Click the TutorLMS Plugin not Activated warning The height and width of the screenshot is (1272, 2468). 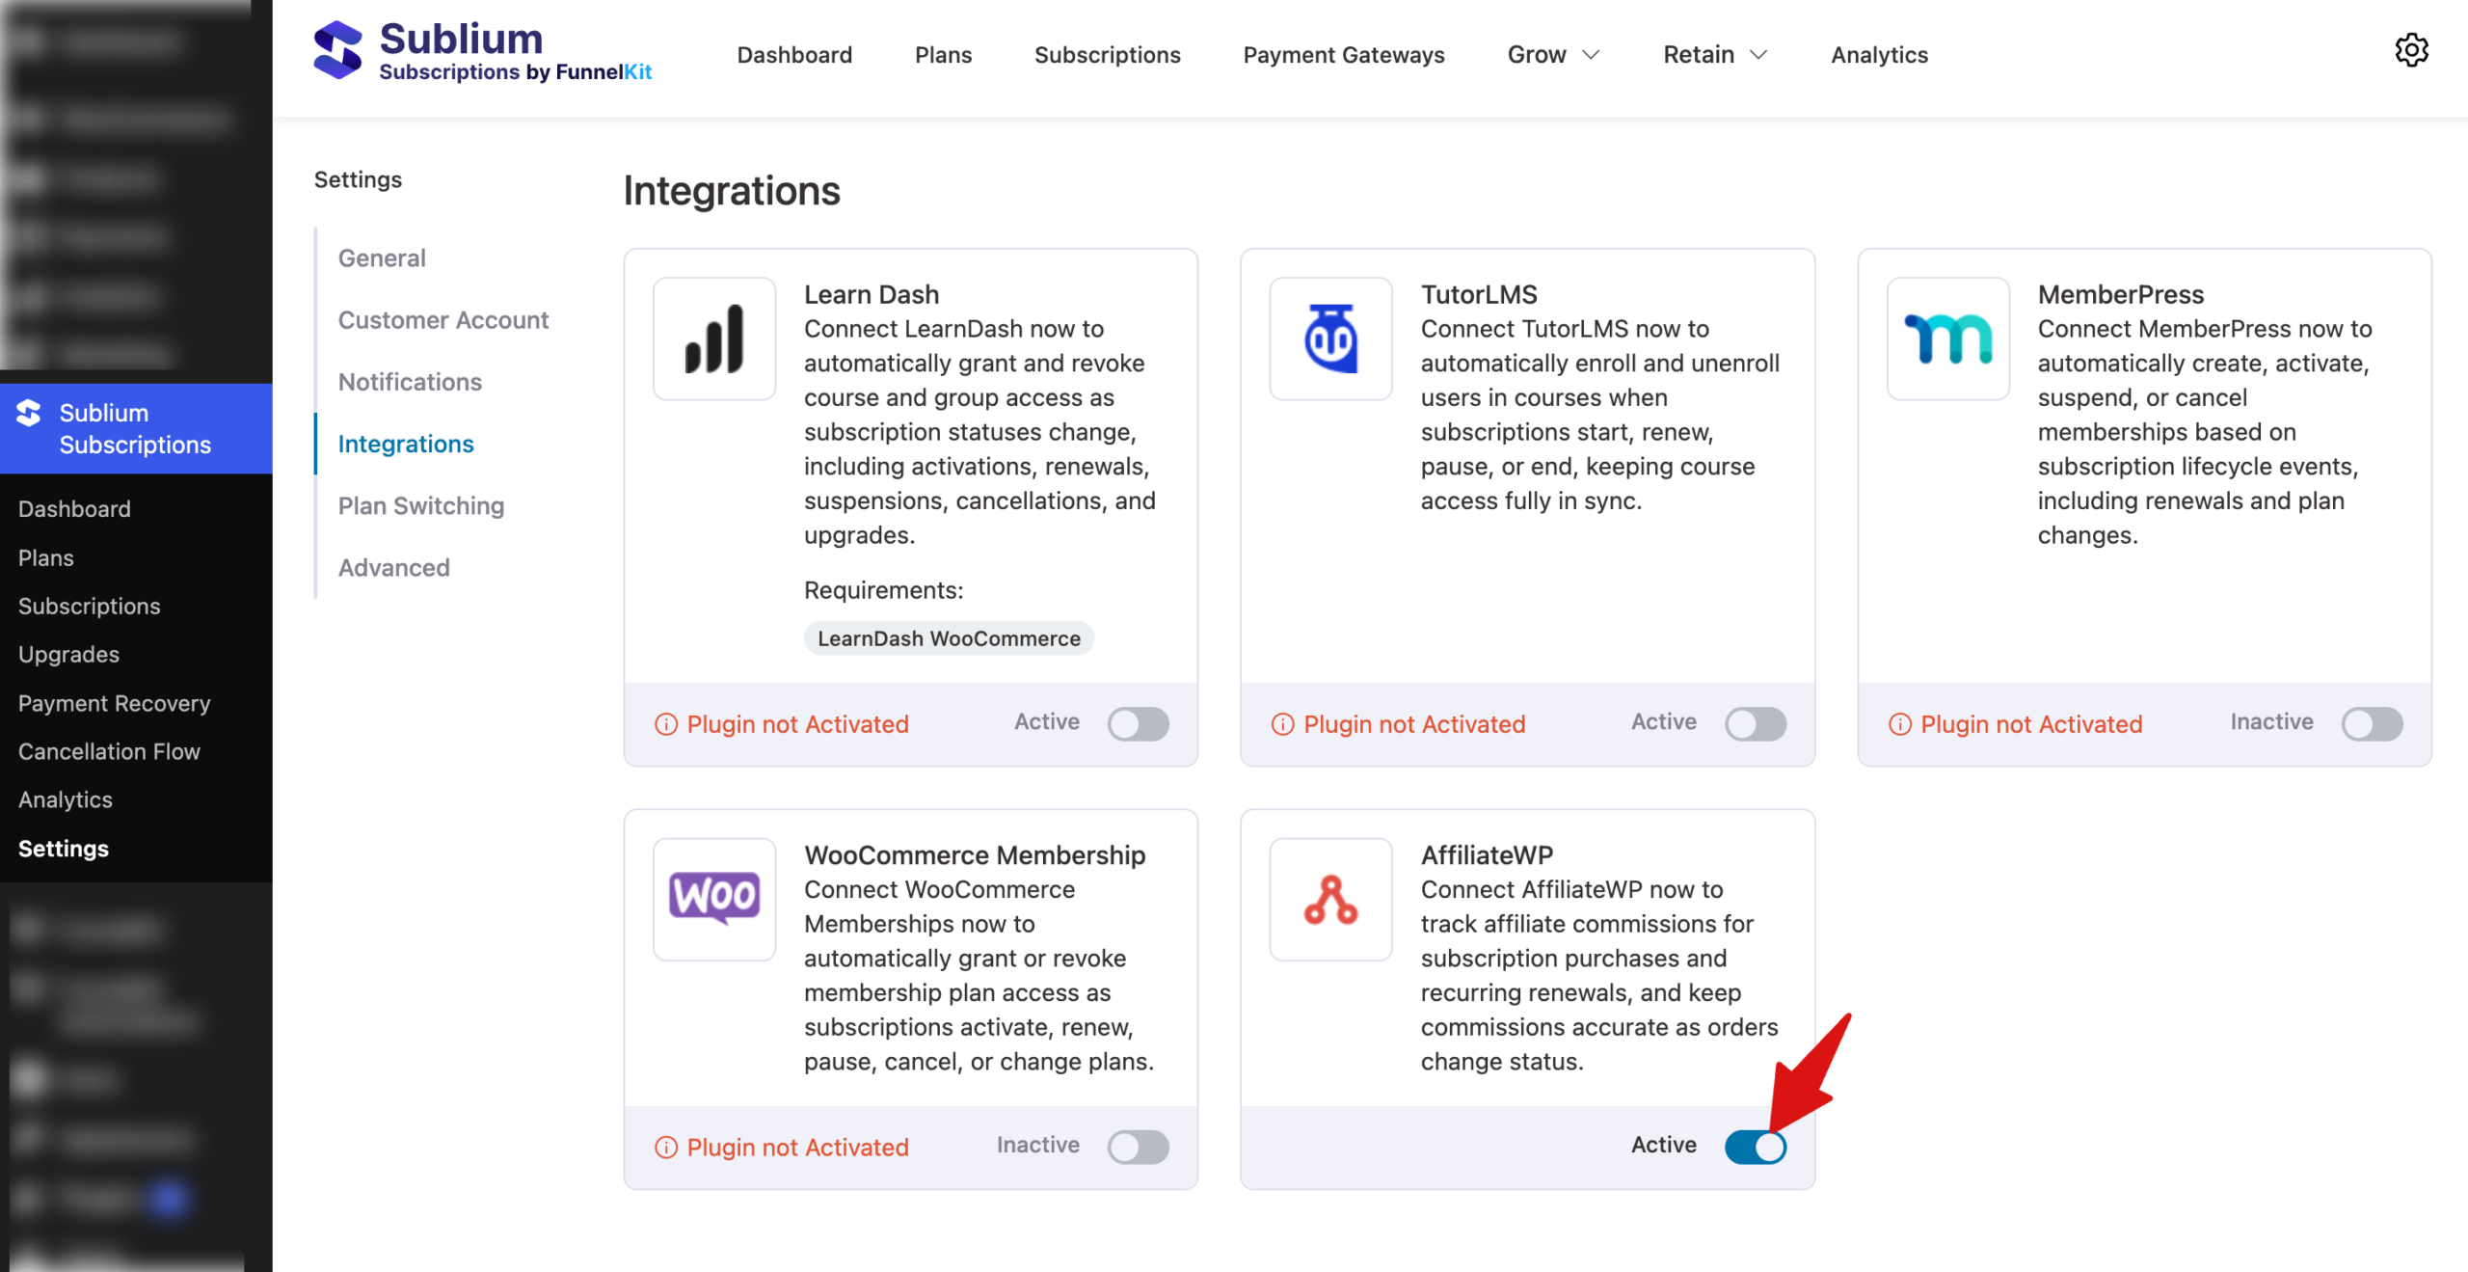1413,723
